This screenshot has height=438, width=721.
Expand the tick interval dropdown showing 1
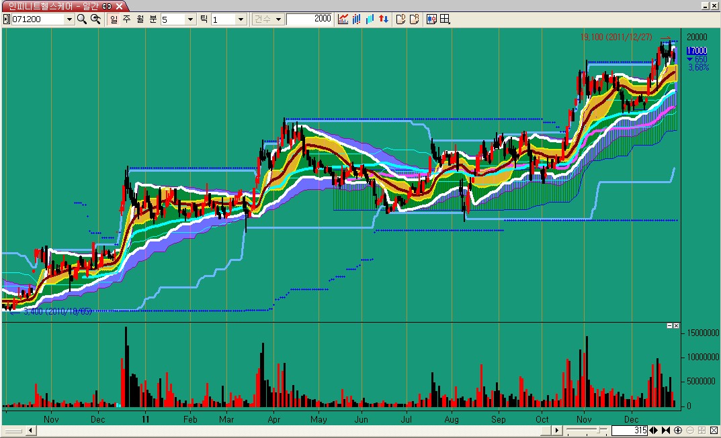[x=241, y=19]
